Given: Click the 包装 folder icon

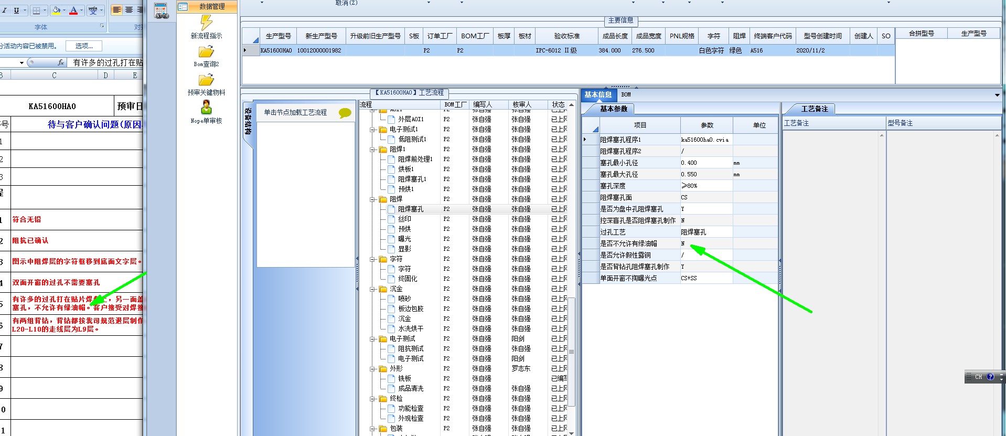Looking at the screenshot, I should (383, 428).
